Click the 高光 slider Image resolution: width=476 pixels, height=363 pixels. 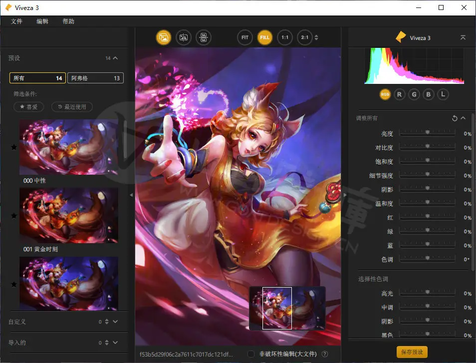point(427,293)
